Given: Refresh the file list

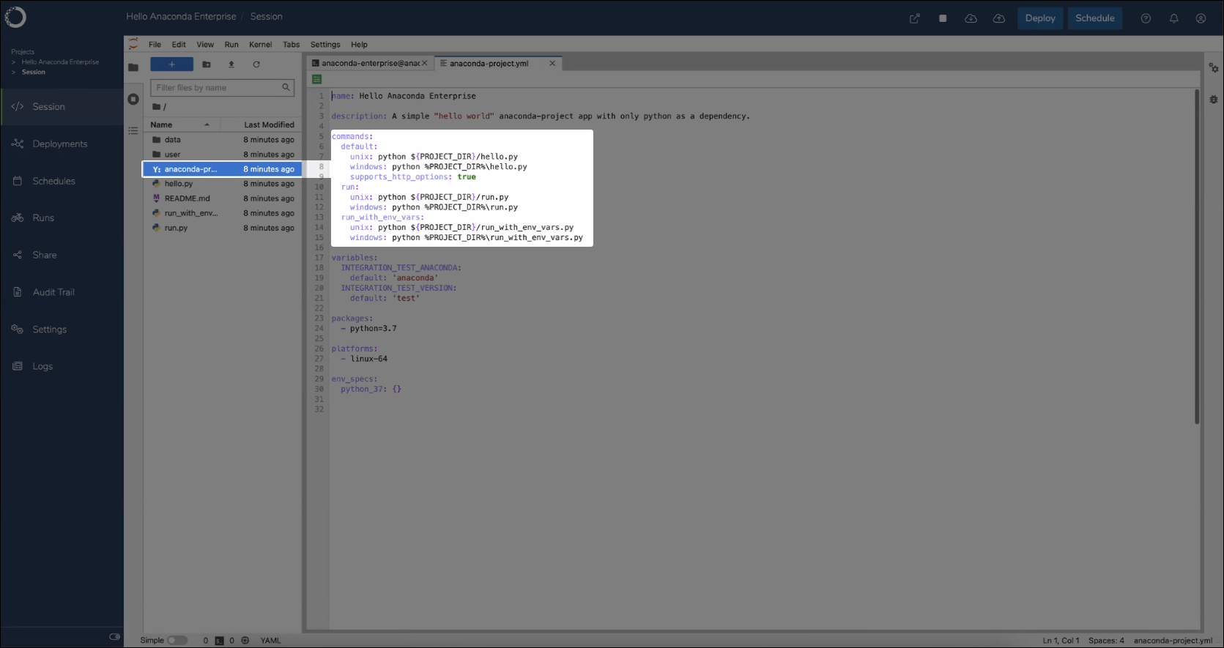Looking at the screenshot, I should (x=256, y=64).
